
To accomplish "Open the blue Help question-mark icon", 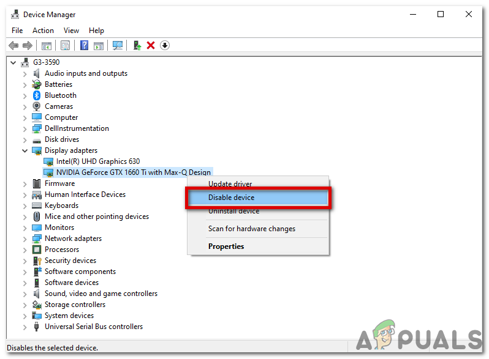I will pos(84,45).
